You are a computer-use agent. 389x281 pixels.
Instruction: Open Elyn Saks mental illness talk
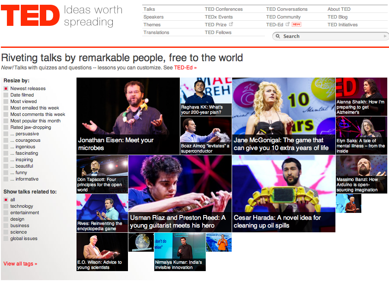(x=361, y=136)
